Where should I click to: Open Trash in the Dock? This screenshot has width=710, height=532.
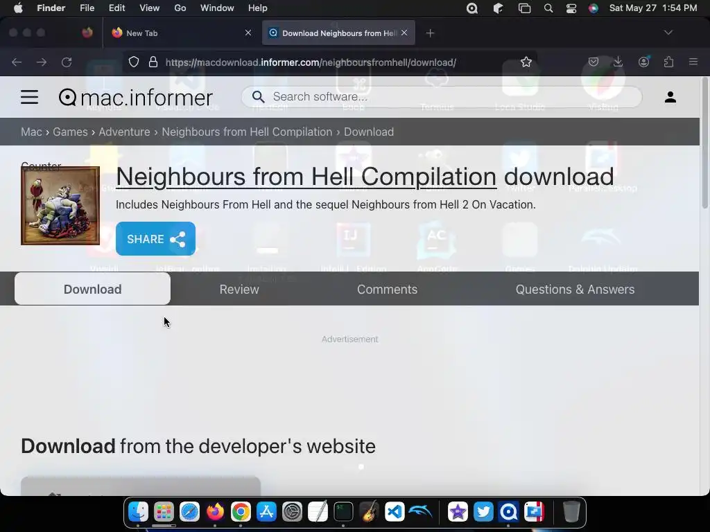[571, 512]
